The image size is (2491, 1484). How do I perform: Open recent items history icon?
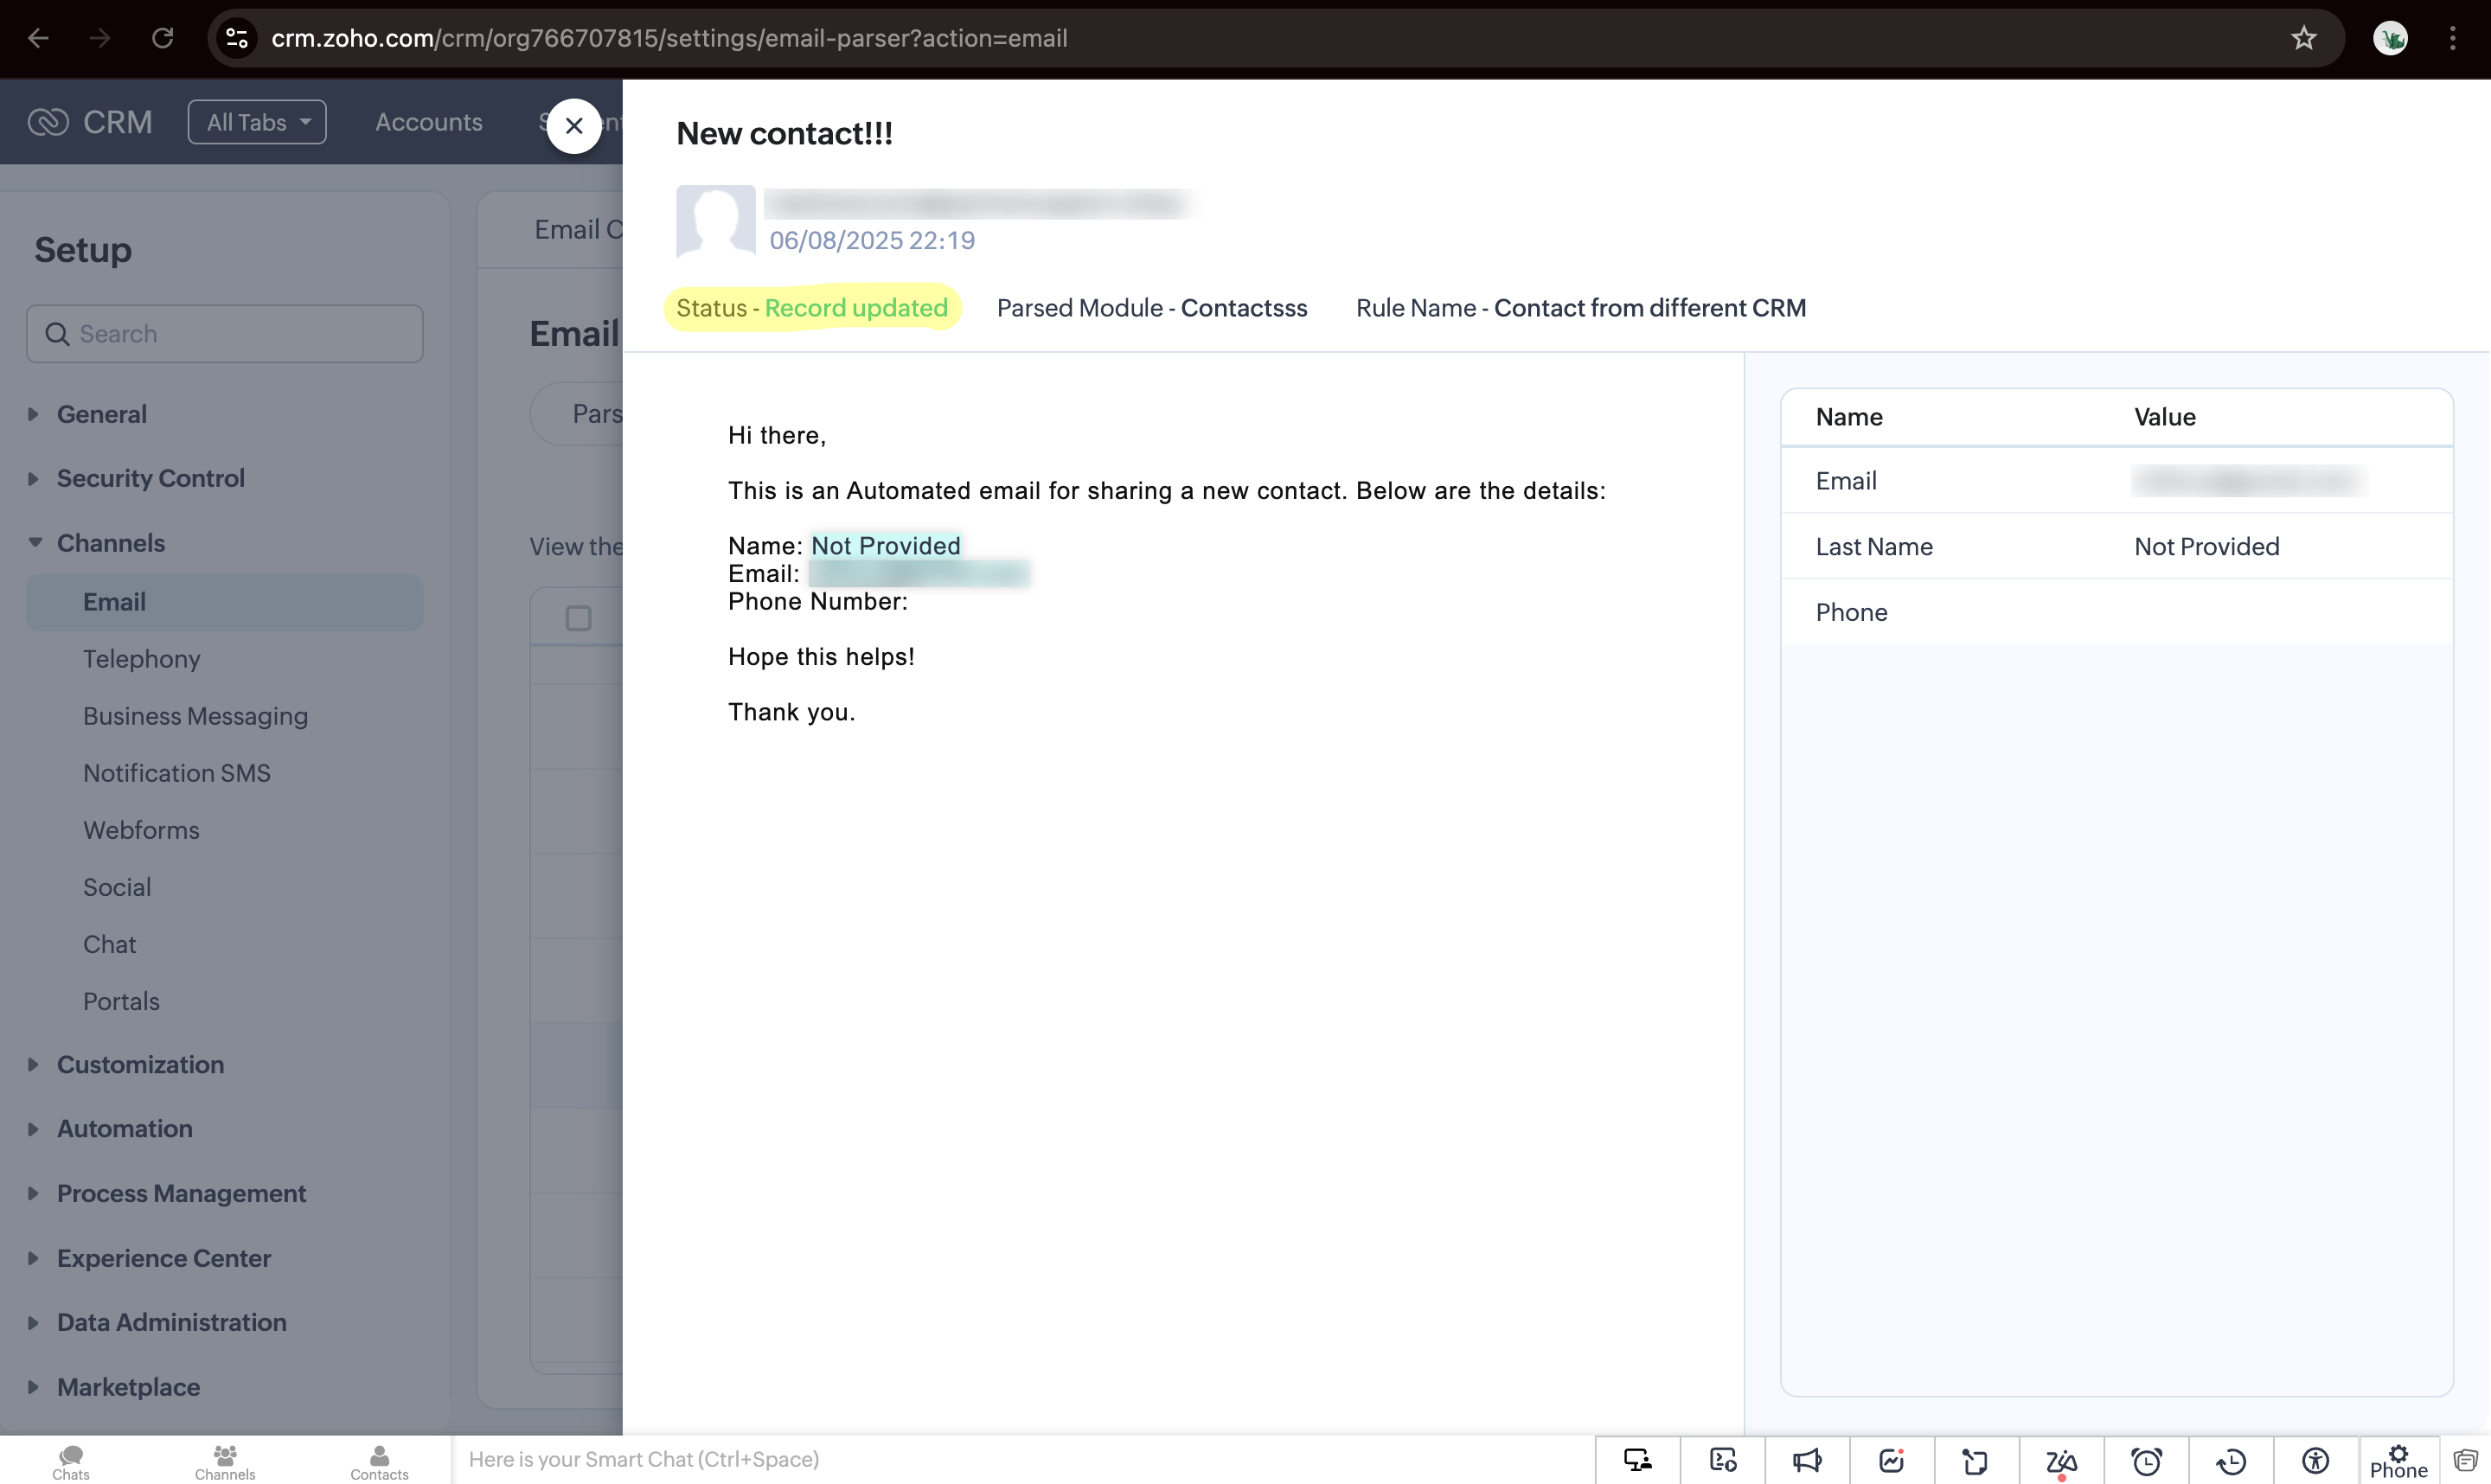(x=2231, y=1461)
